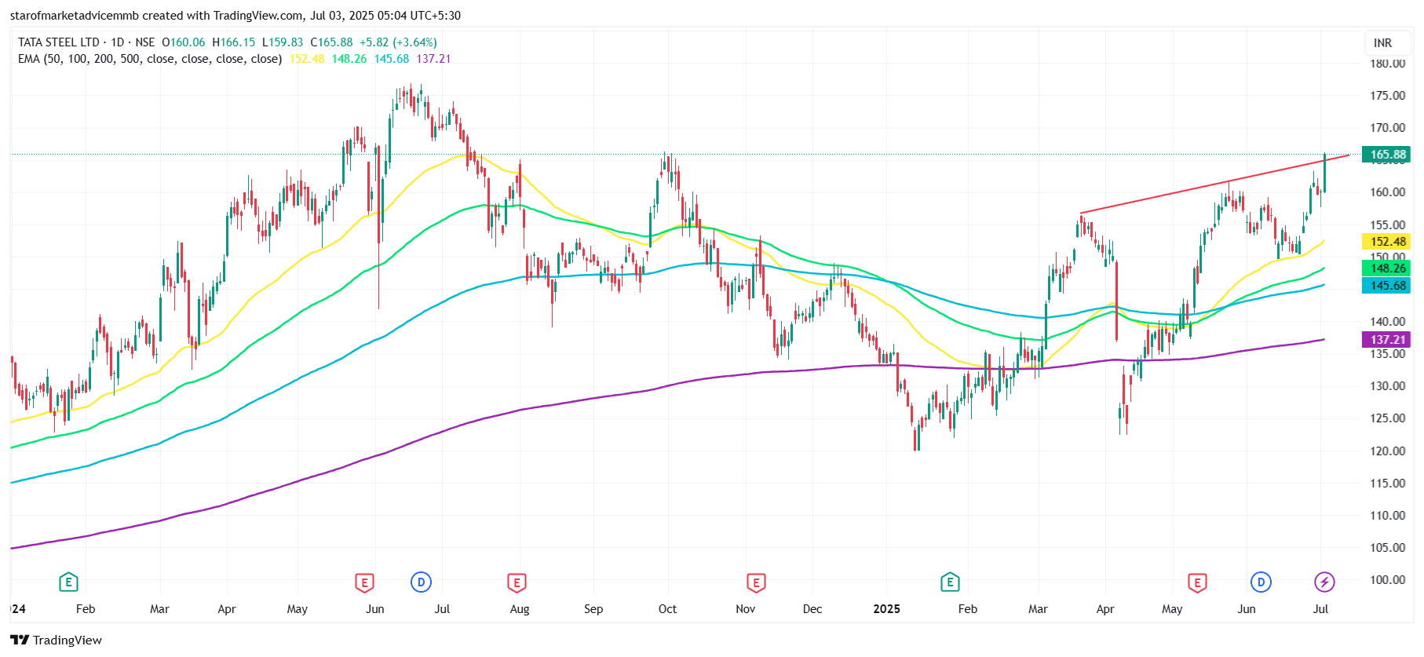Viewport: 1424px width, 657px height.
Task: Click the EMA (50, 100, 200, 500) indicator legend
Action: 150,59
